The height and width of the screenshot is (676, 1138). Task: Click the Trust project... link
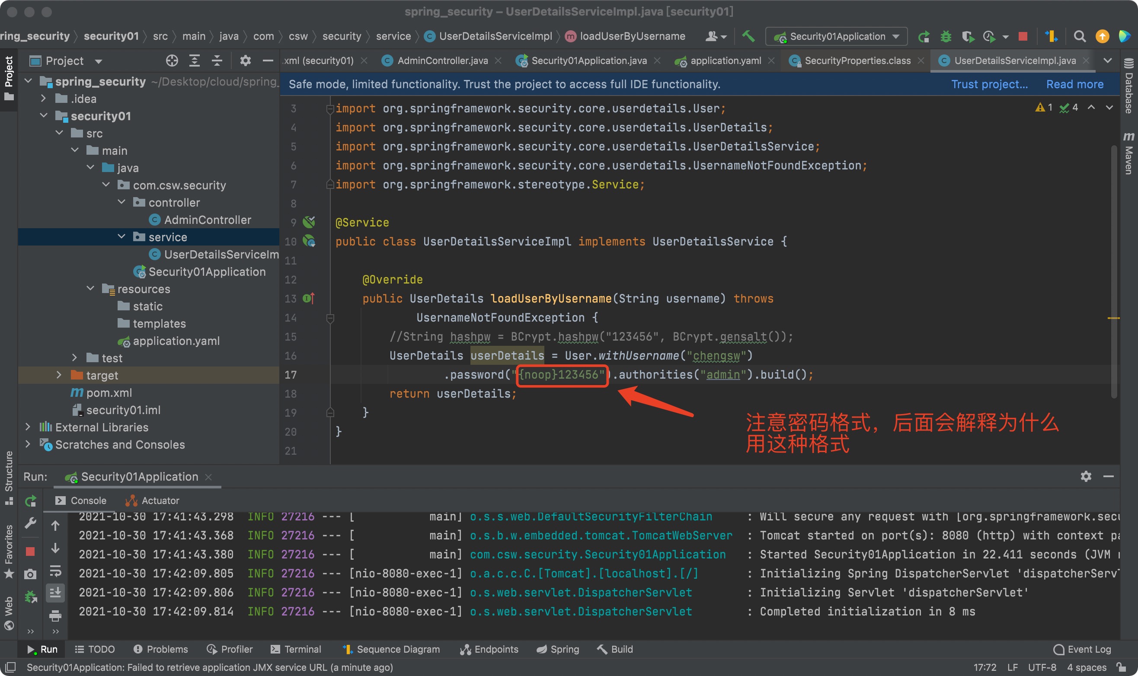(989, 84)
